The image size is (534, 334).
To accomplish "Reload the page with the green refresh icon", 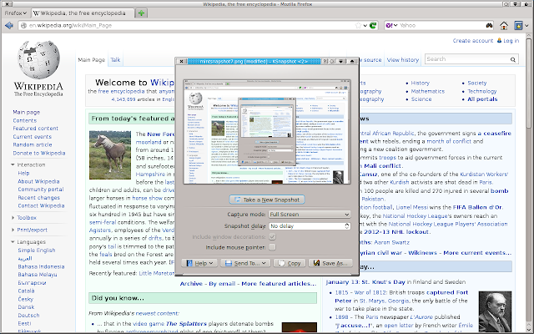I will coord(373,26).
